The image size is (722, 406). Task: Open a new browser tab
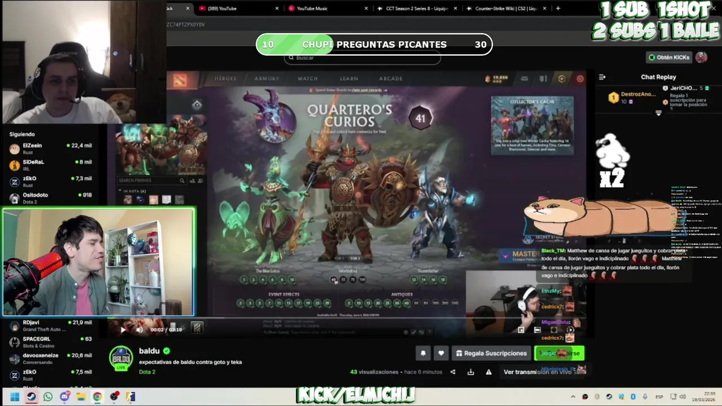(558, 8)
